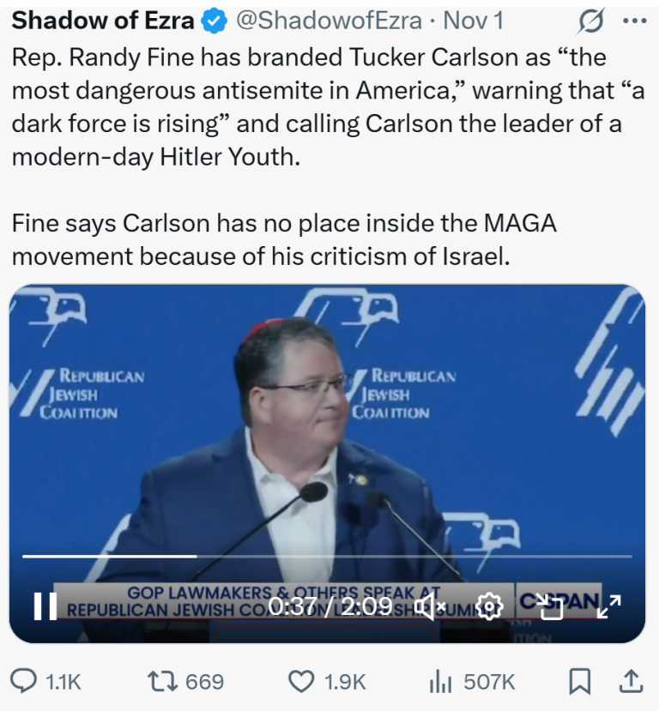The image size is (659, 711).
Task: Open the three-dot More menu
Action: (633, 20)
